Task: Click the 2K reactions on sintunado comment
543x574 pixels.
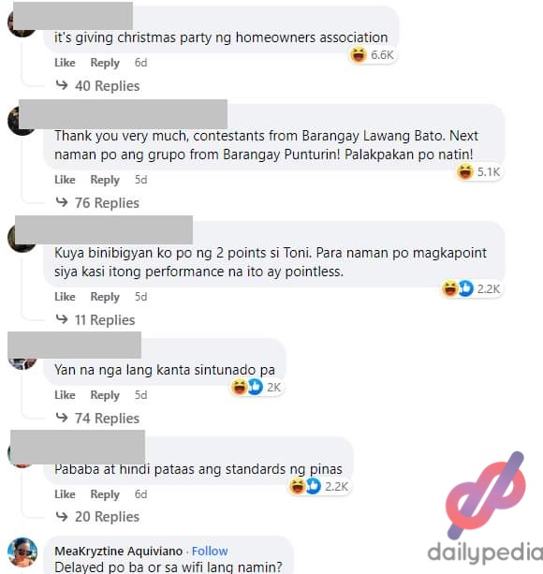Action: [x=257, y=387]
